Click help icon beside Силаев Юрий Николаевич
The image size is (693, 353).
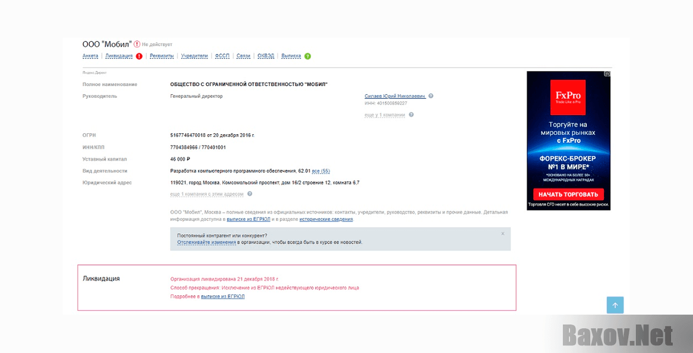point(431,96)
